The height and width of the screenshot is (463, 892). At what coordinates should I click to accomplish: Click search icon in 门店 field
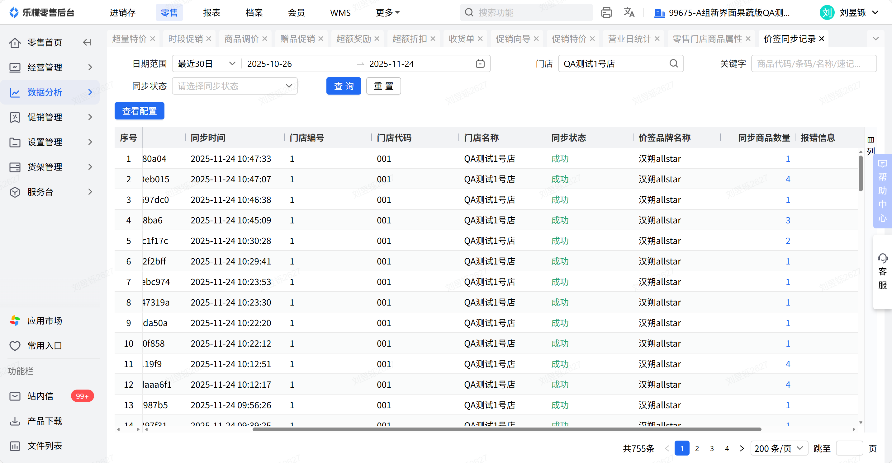pyautogui.click(x=673, y=64)
